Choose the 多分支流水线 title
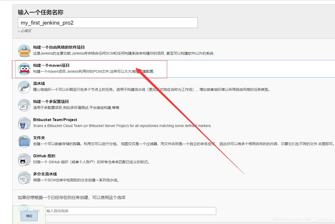The image size is (335, 224). click(x=45, y=174)
